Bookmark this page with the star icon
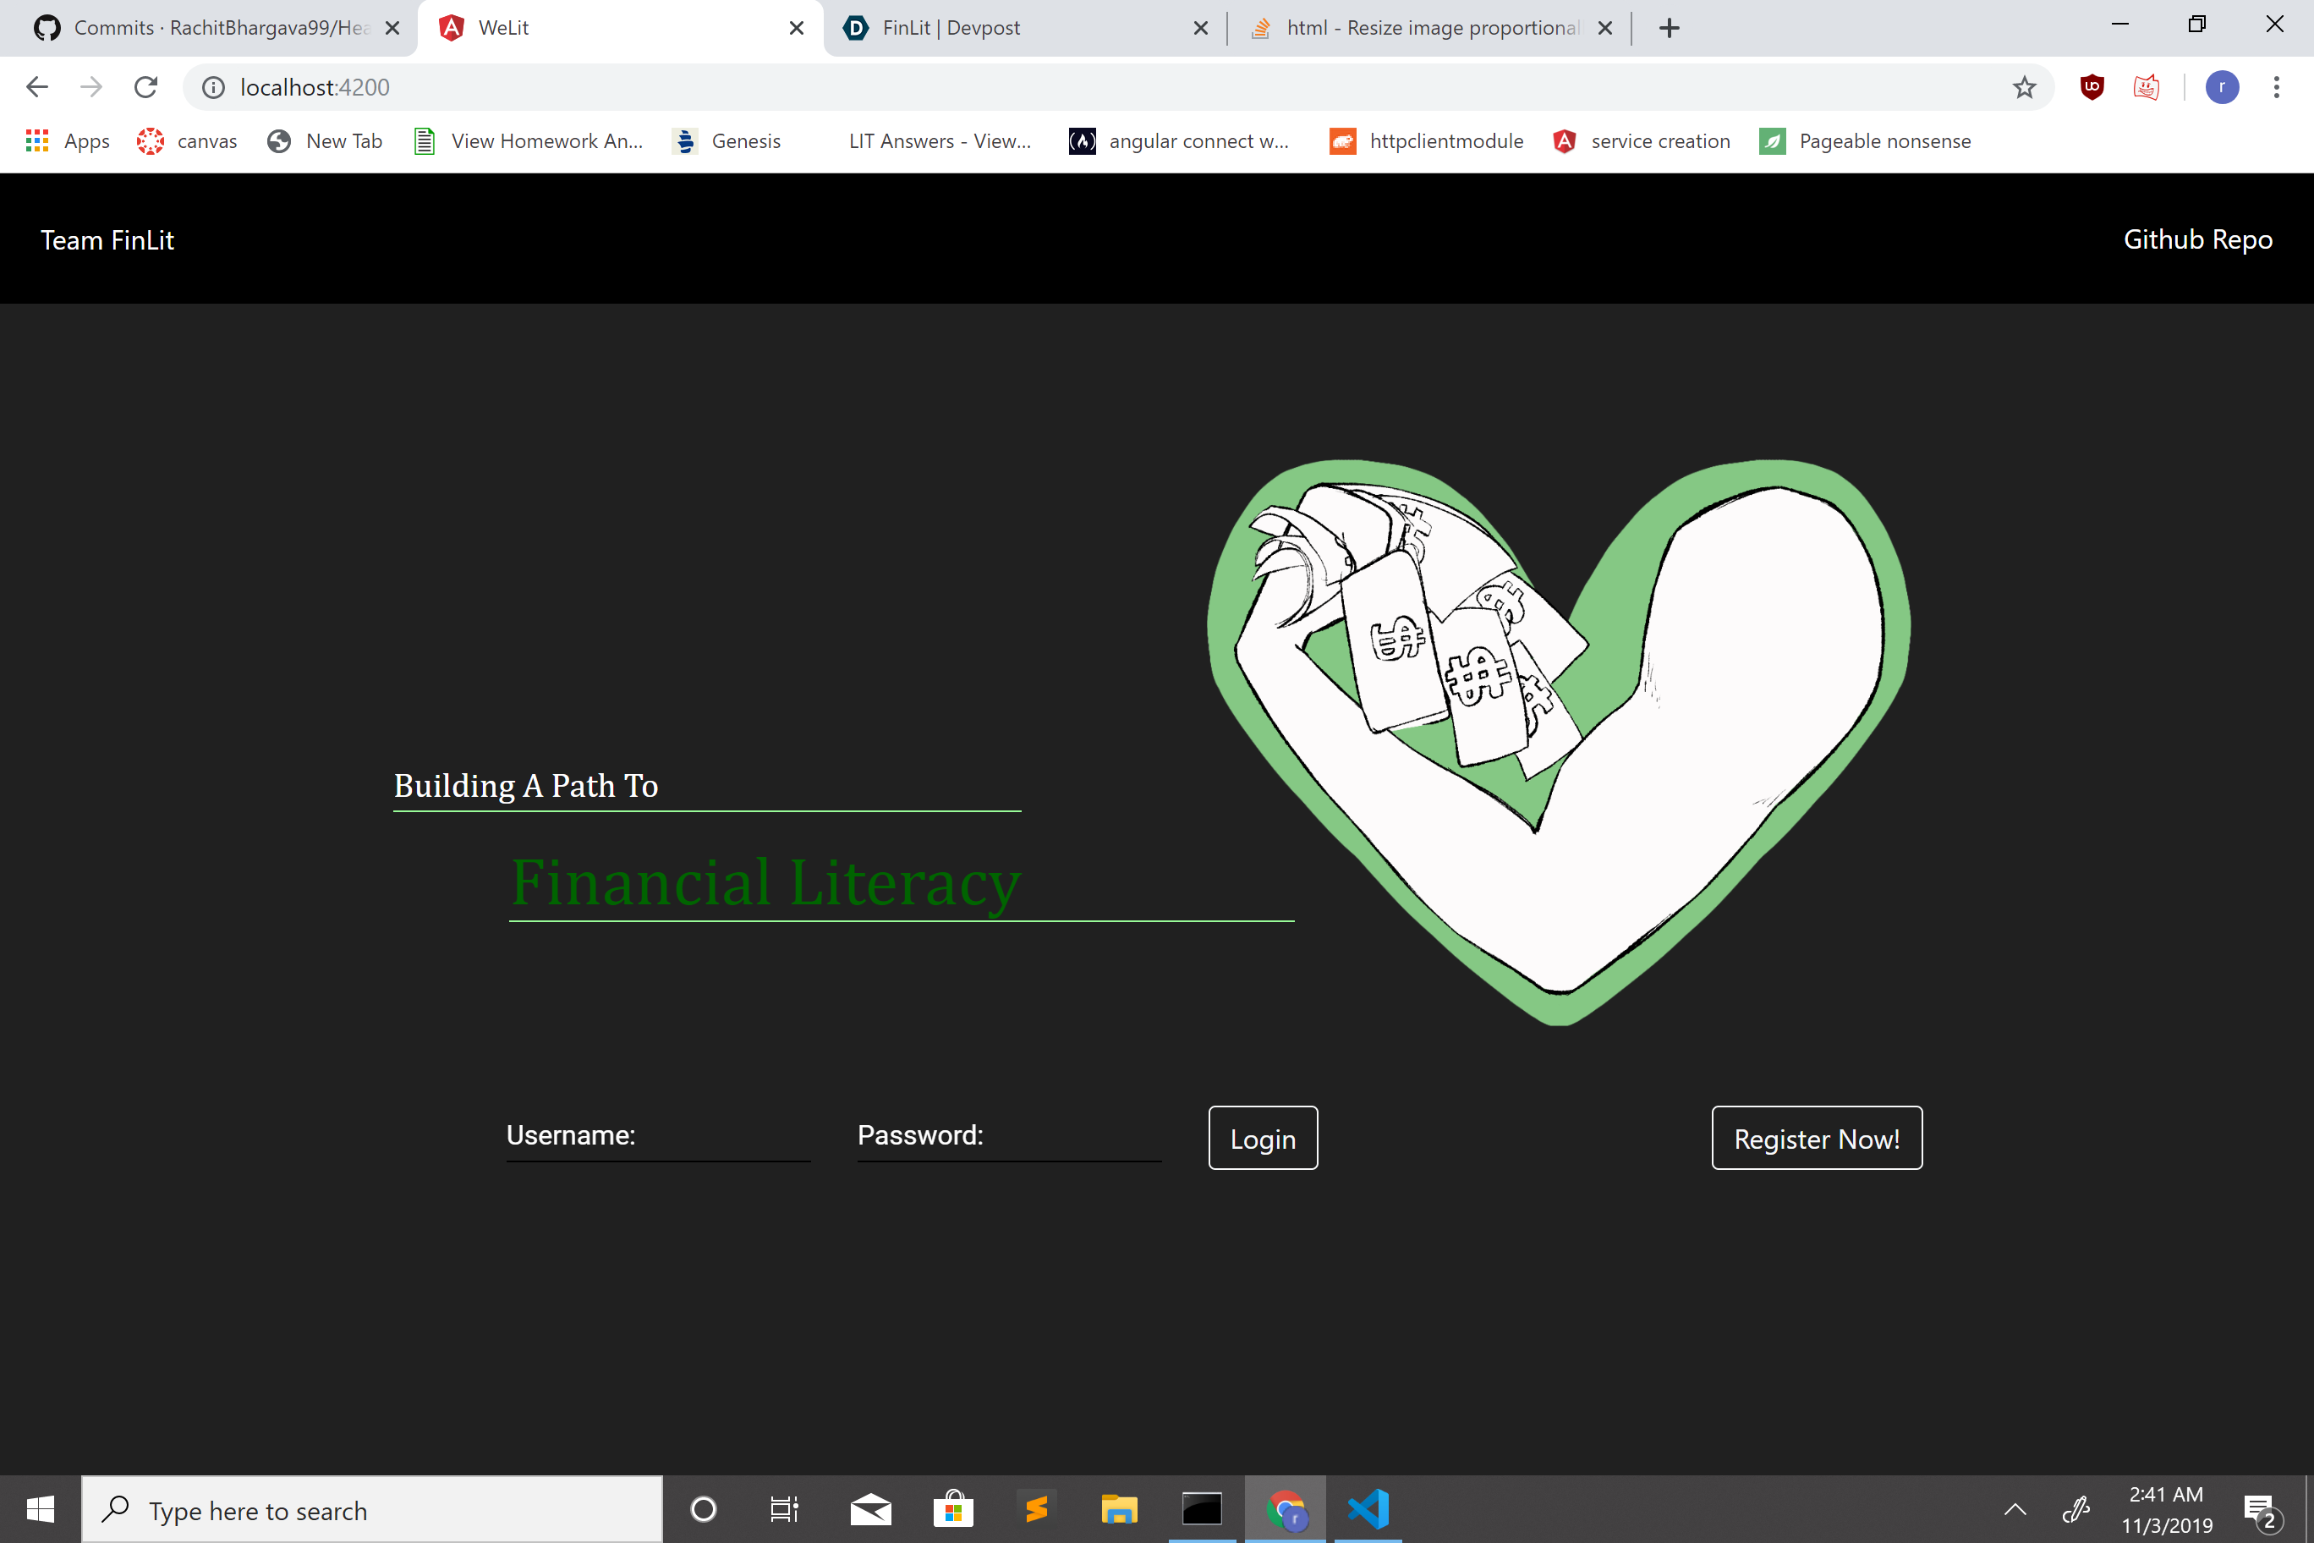This screenshot has width=2314, height=1543. [x=2024, y=88]
